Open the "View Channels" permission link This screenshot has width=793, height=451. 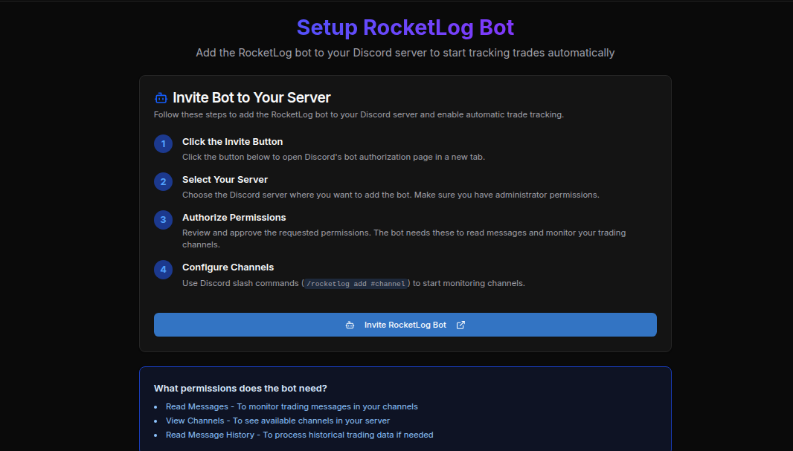194,421
